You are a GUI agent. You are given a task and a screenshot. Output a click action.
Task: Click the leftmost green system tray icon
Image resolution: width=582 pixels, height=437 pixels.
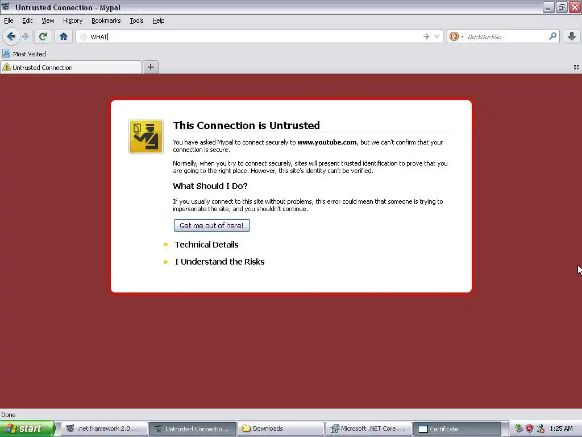click(x=518, y=428)
